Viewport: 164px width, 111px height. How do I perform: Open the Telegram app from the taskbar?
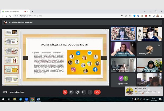click(x=21, y=99)
